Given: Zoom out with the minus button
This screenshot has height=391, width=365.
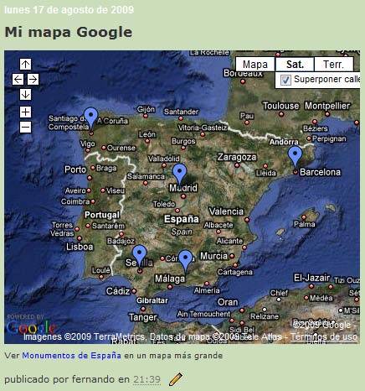Looking at the screenshot, I should pos(25,128).
